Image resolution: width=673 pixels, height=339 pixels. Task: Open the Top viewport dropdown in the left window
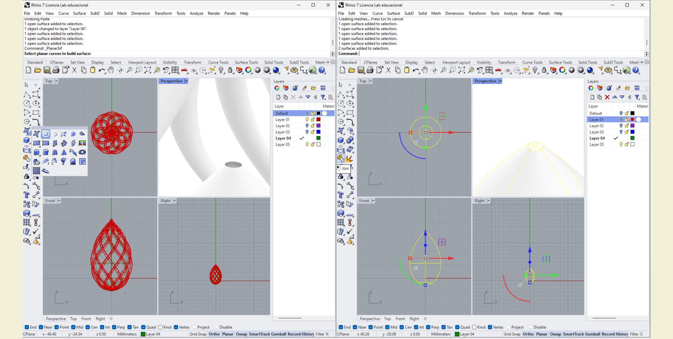(56, 81)
